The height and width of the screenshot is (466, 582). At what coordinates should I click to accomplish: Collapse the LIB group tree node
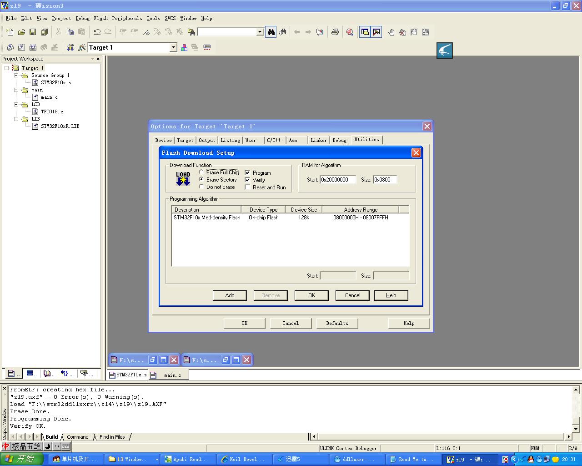[16, 119]
